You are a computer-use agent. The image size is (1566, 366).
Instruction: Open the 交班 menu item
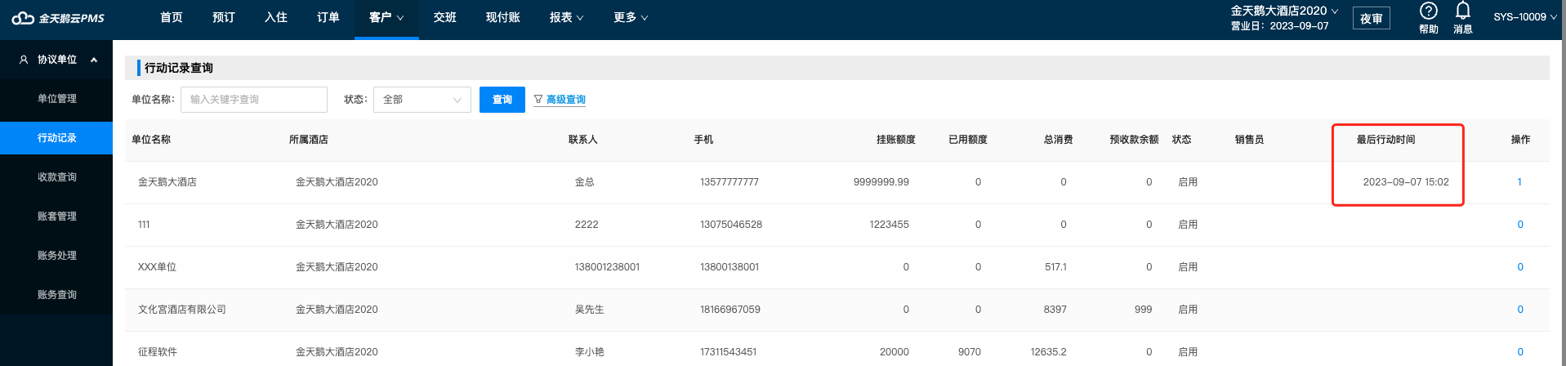coord(445,18)
